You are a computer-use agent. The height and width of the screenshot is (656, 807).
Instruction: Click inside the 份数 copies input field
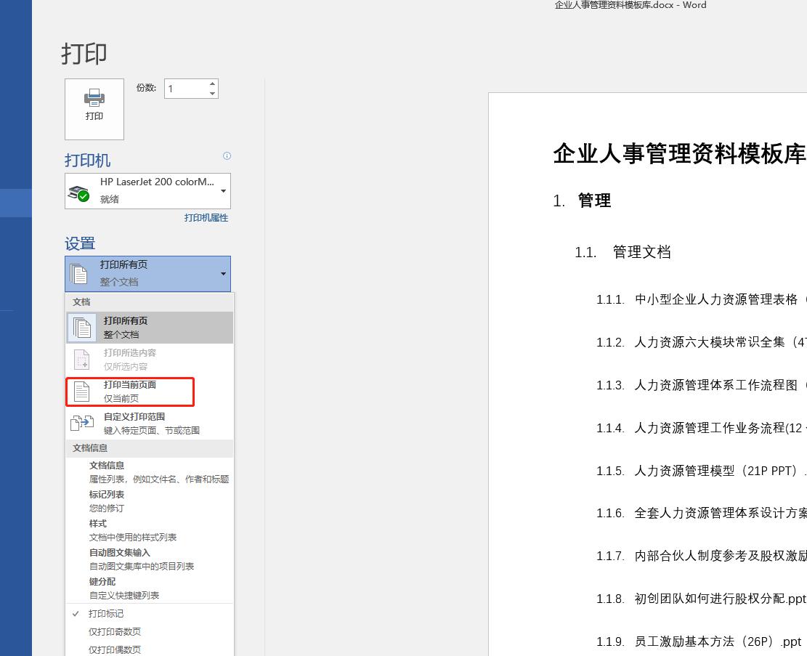tap(184, 88)
